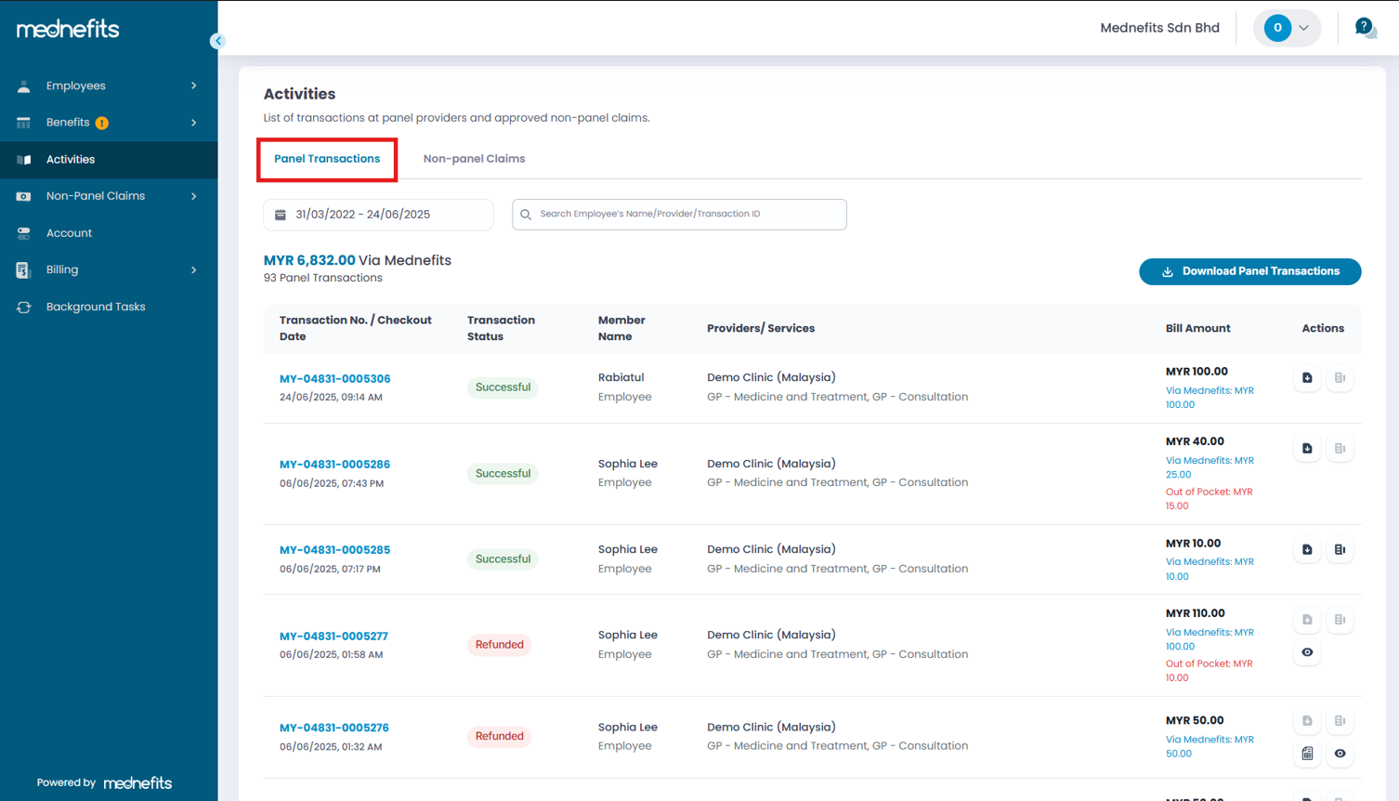
Task: Click the 93 Panel Transactions count
Action: pyautogui.click(x=322, y=278)
